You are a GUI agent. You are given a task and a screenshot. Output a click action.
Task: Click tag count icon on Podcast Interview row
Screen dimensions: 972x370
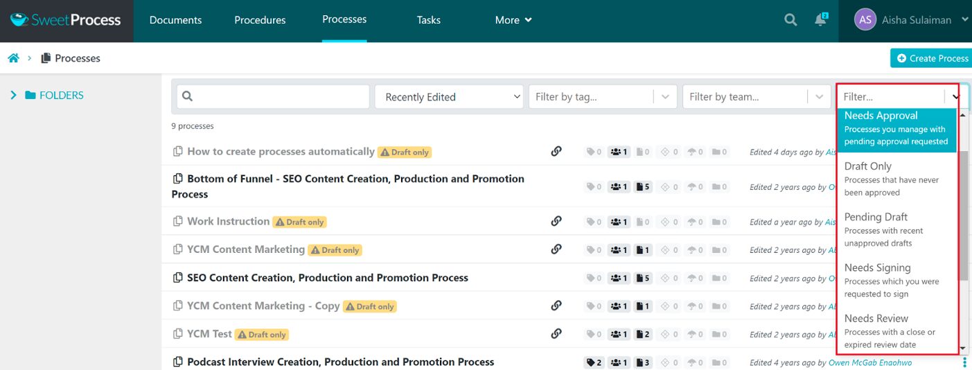594,362
